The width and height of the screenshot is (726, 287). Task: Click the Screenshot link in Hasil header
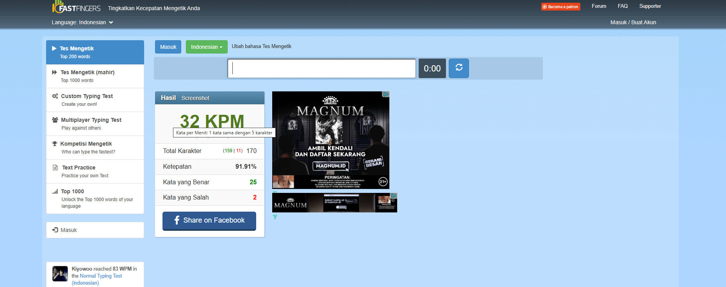click(195, 98)
